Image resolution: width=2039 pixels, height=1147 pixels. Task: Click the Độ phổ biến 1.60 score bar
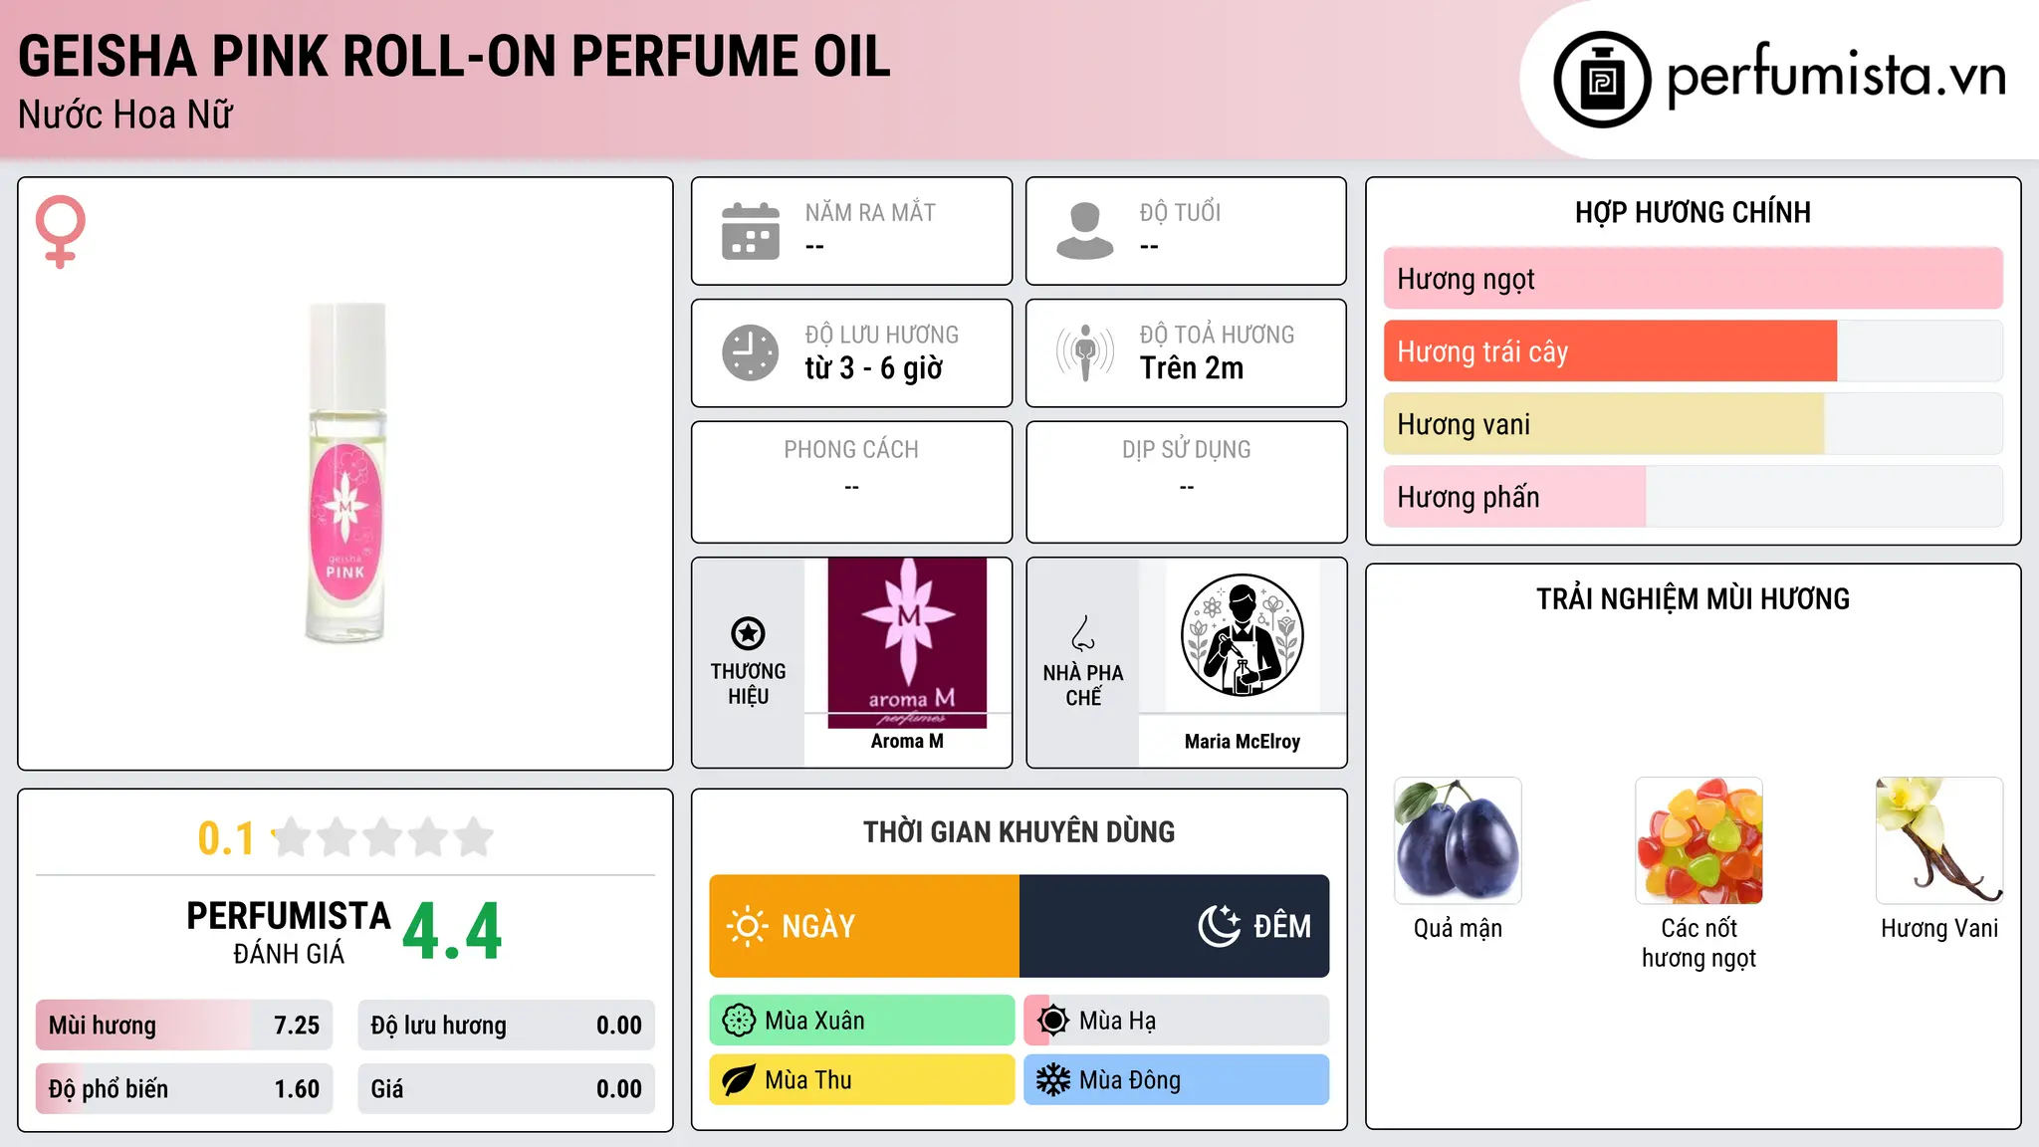(x=184, y=1089)
